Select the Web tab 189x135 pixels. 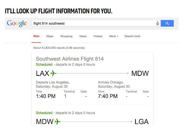tap(36, 36)
